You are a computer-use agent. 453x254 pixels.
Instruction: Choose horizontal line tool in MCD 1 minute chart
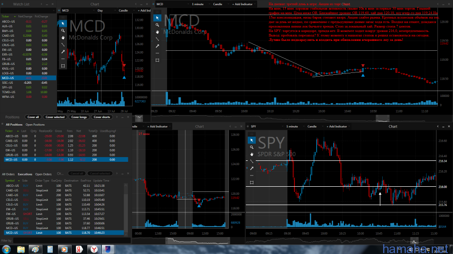[x=157, y=53]
